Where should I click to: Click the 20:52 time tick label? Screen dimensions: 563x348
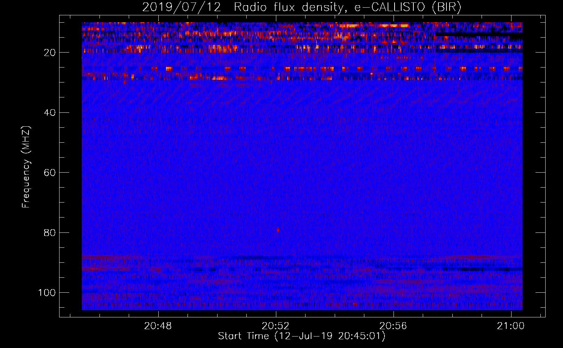coord(276,326)
